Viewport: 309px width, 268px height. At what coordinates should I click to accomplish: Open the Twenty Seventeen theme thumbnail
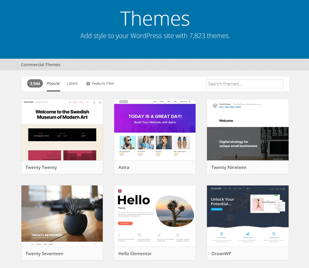(62, 216)
